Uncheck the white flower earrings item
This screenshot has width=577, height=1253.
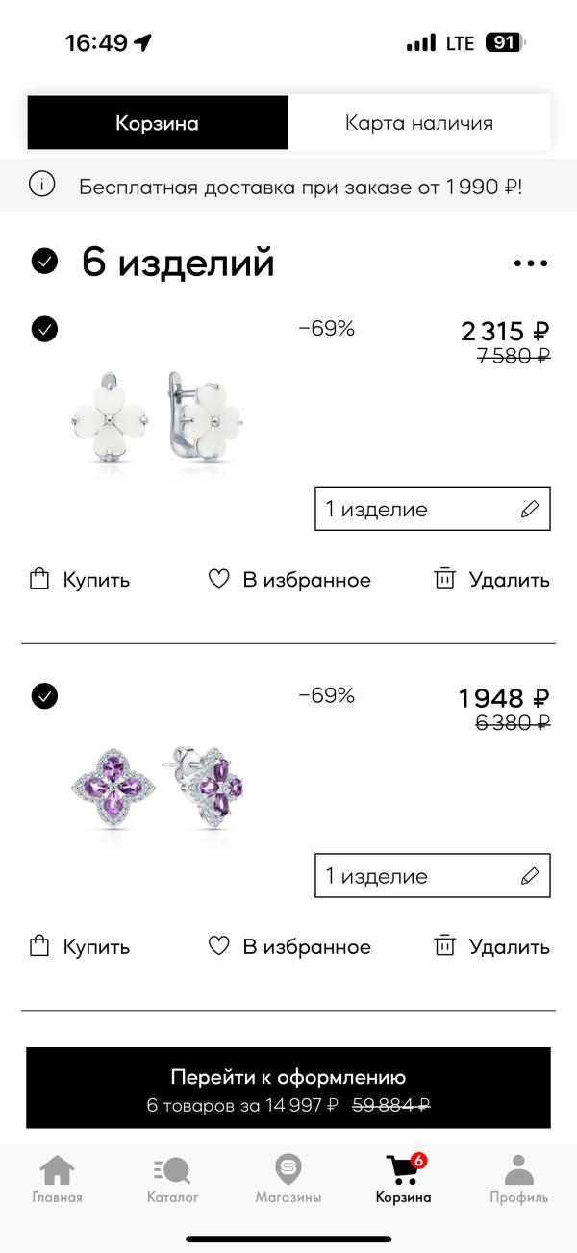pyautogui.click(x=44, y=329)
